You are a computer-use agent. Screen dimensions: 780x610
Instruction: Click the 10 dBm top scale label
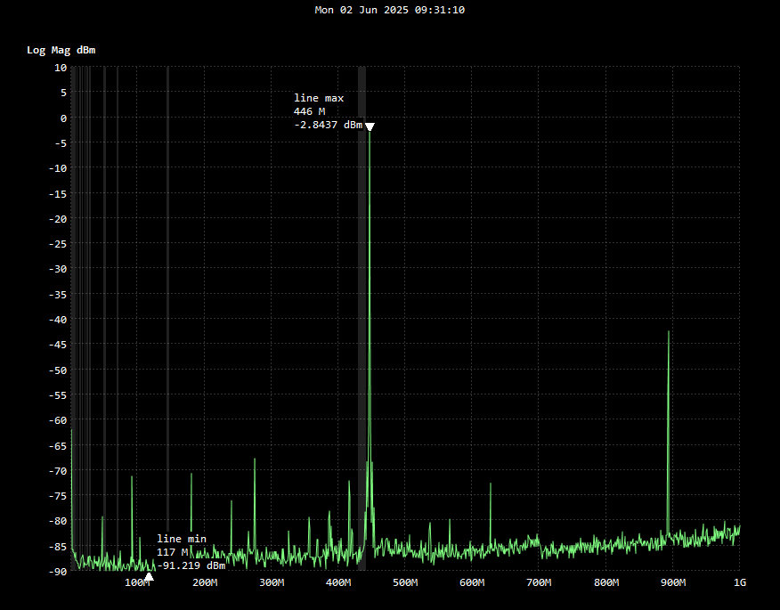click(61, 67)
